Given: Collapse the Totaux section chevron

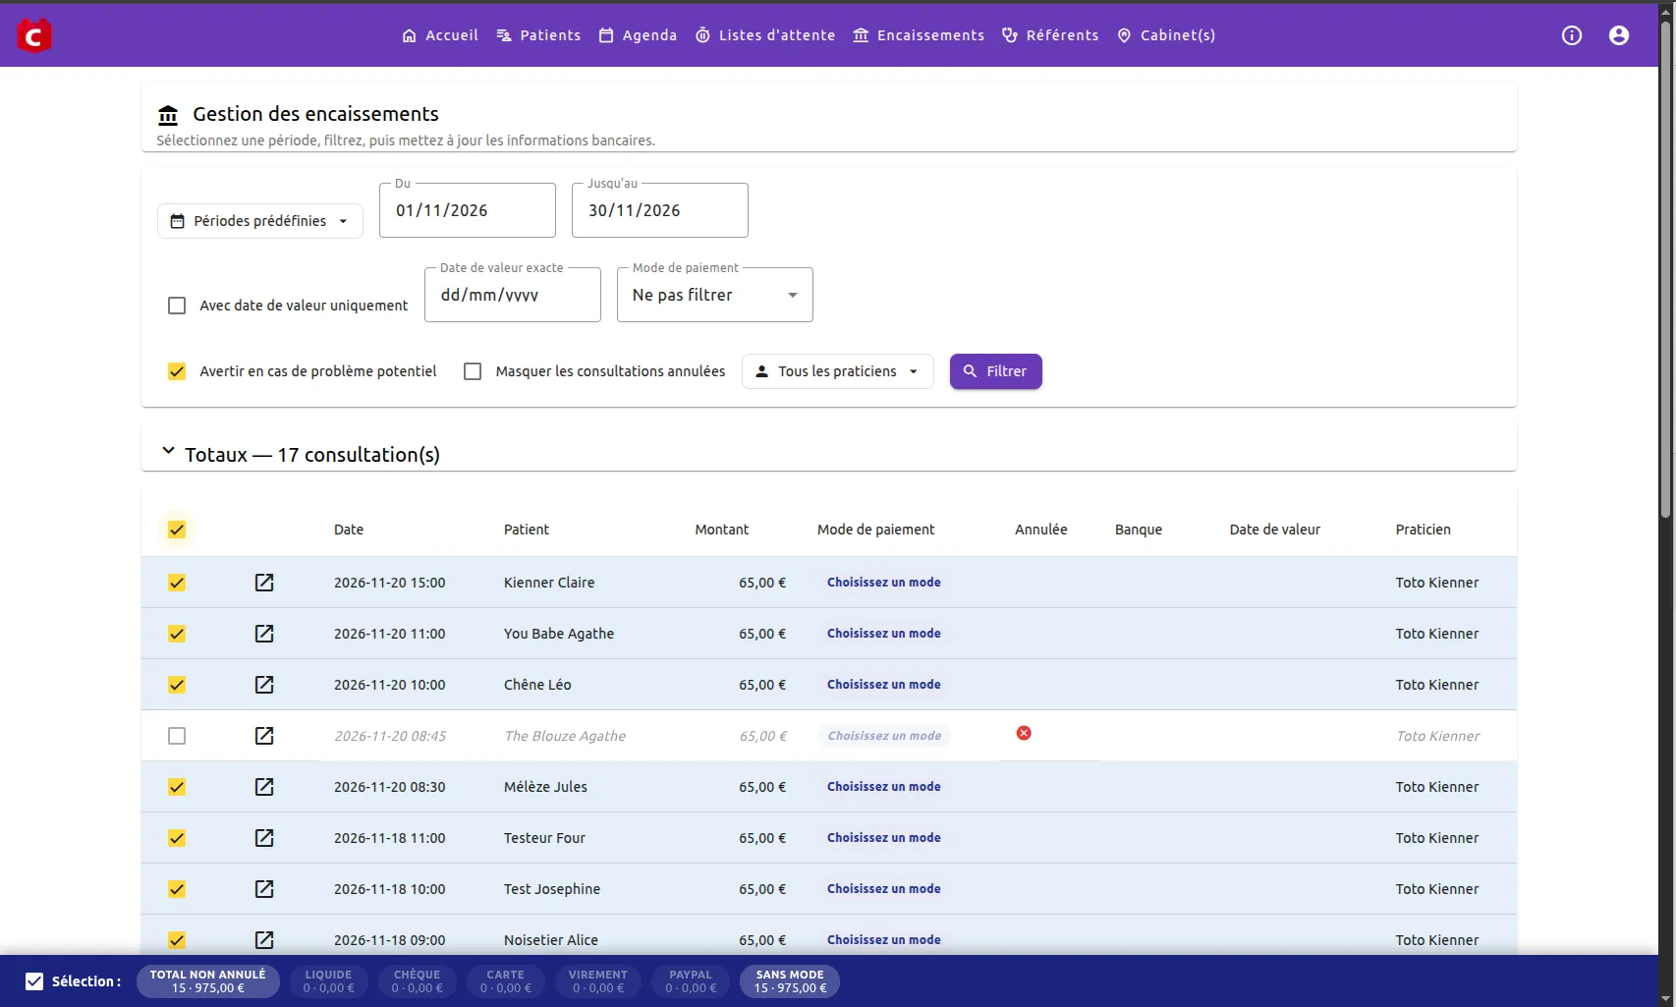Looking at the screenshot, I should (x=168, y=451).
